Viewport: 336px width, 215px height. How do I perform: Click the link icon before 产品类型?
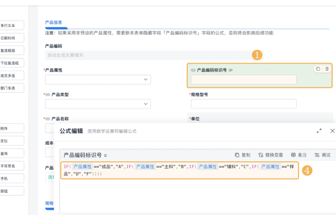[x=48, y=94]
